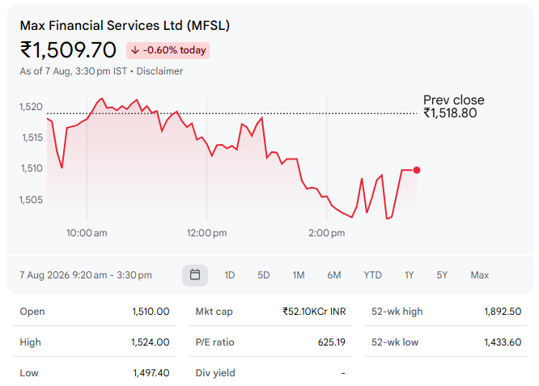Screen dimensions: 539x386
Task: Click the ₹1,509.70 current price
Action: pos(68,50)
